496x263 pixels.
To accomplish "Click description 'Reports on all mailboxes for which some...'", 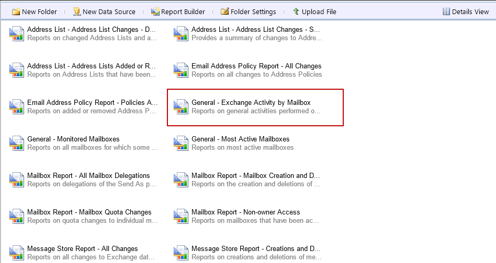I will pyautogui.click(x=93, y=148).
